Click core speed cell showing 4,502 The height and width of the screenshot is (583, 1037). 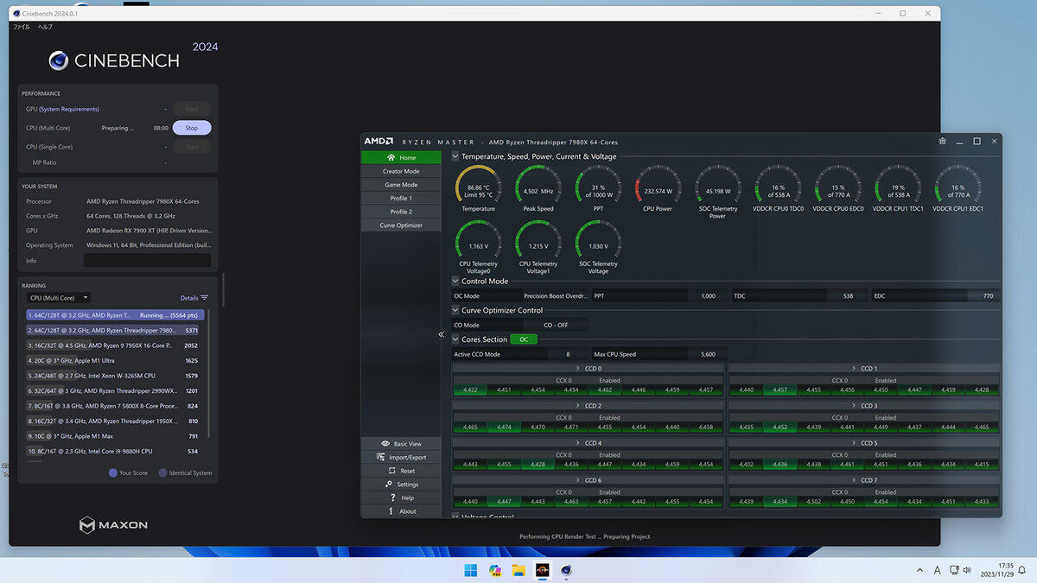tap(813, 502)
